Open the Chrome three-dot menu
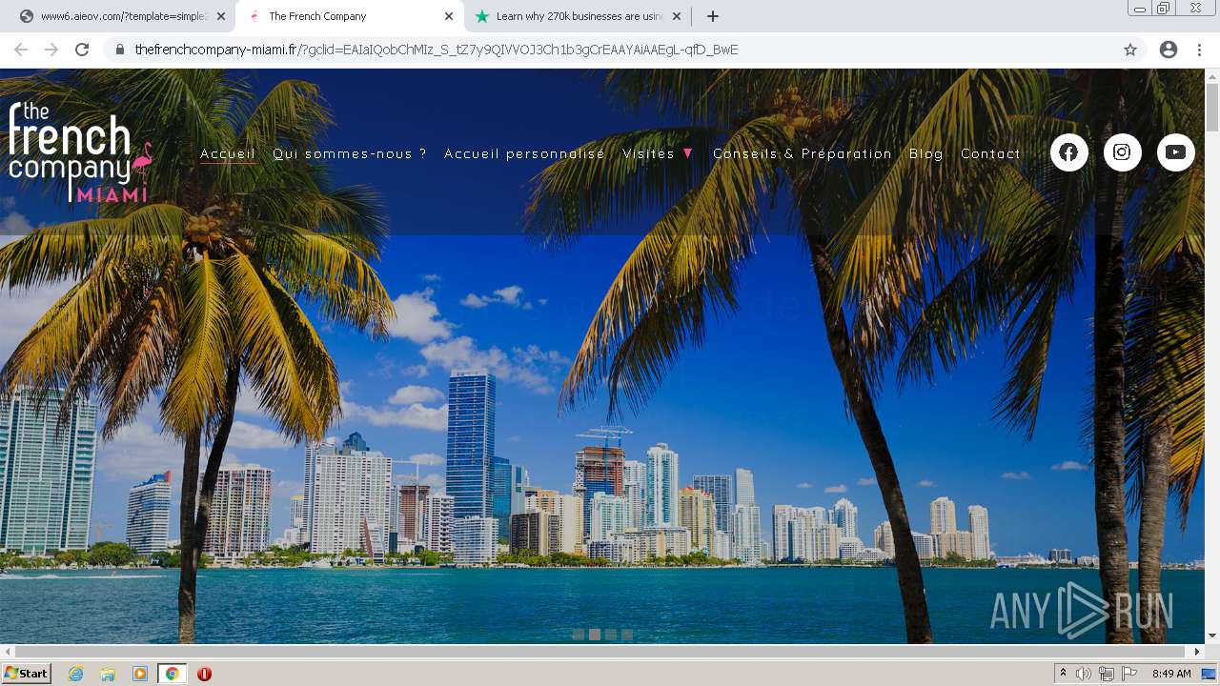The image size is (1220, 686). tap(1199, 50)
